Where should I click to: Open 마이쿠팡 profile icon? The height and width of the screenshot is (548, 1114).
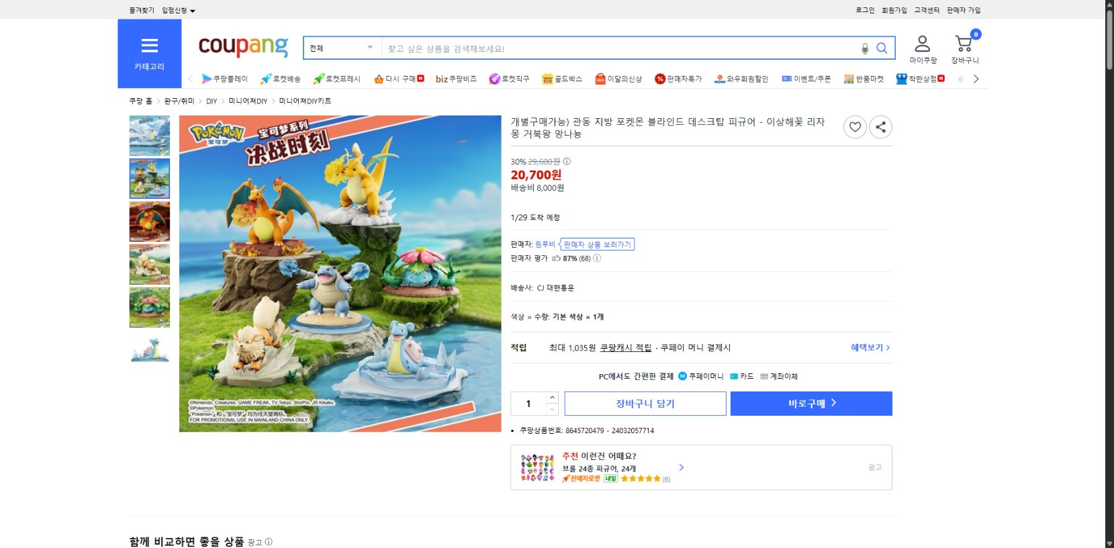tap(923, 50)
